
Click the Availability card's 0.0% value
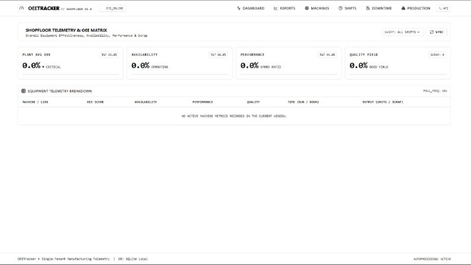tap(140, 65)
